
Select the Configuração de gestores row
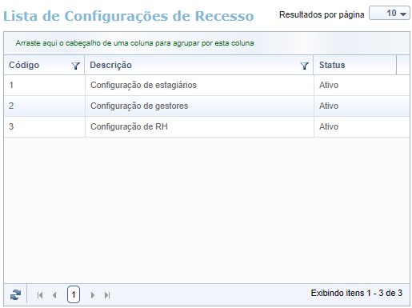[206, 106]
